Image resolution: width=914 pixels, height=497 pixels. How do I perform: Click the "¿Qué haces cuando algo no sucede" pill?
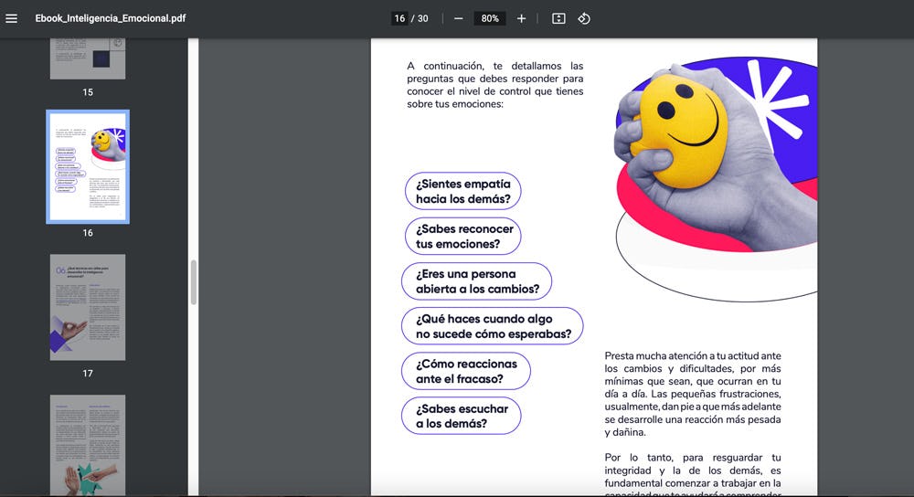492,326
